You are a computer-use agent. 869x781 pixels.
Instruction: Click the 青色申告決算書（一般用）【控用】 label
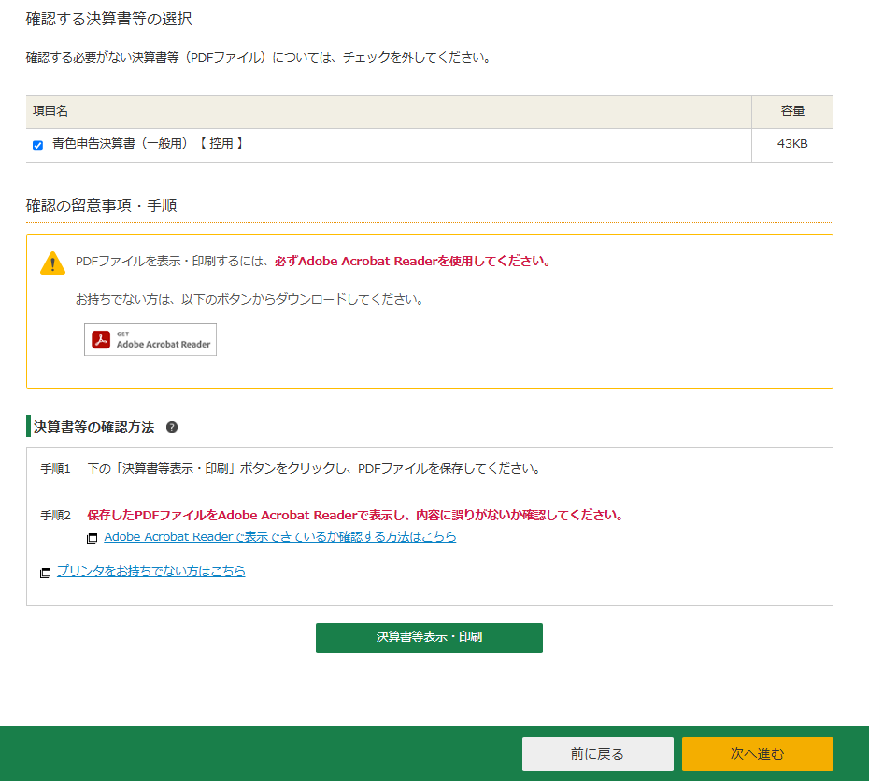(x=148, y=144)
